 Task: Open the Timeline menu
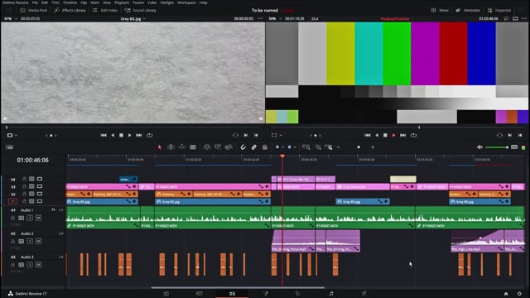pos(70,2)
